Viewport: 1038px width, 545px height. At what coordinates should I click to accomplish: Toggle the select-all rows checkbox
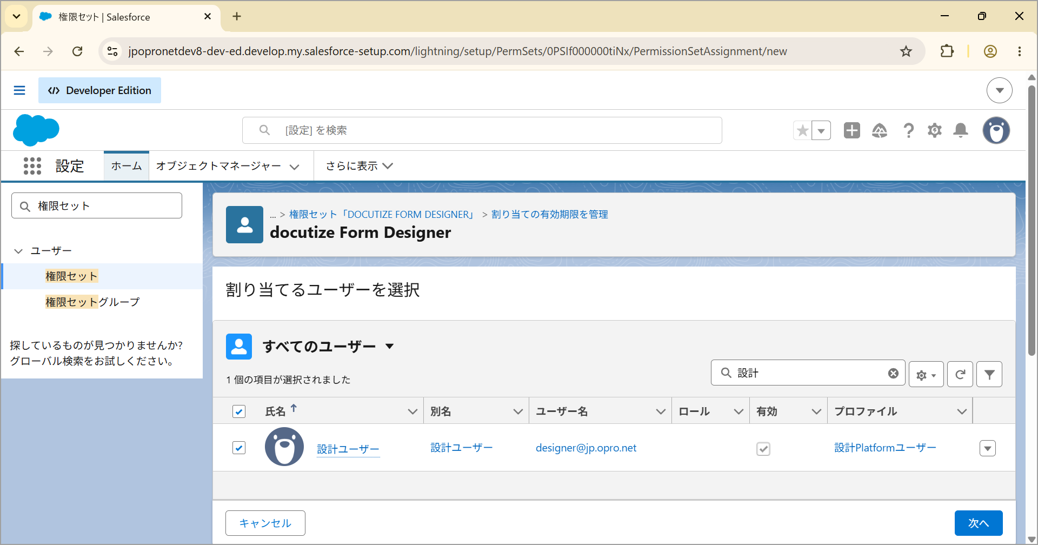coord(239,411)
